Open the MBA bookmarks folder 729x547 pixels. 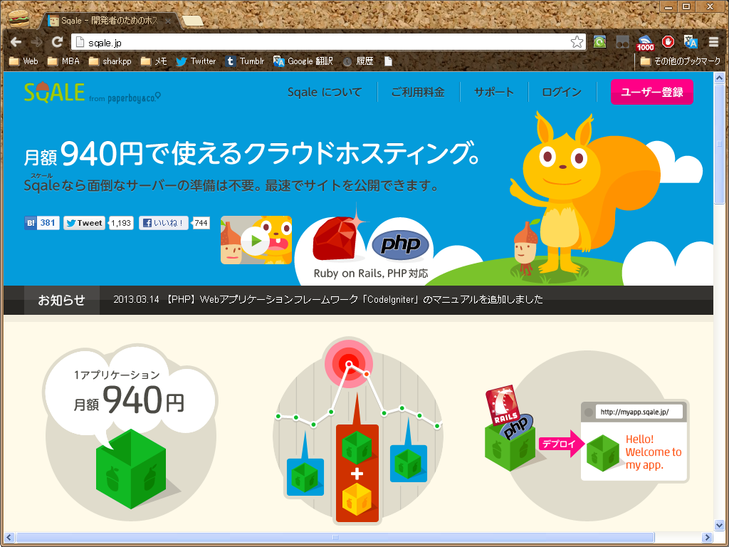[x=63, y=61]
